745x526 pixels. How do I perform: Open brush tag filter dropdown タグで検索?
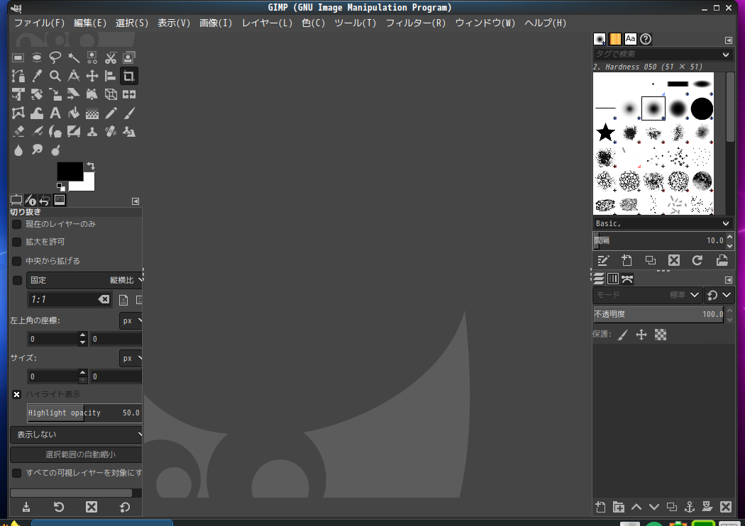726,55
